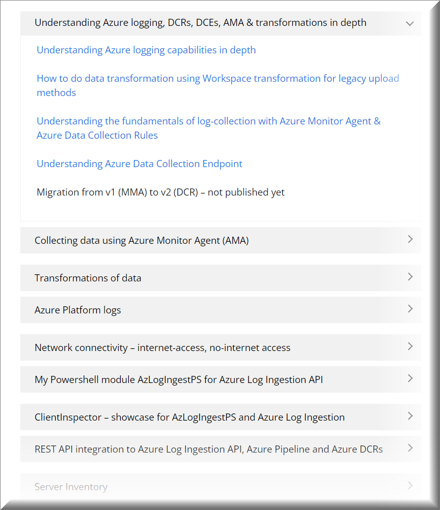Click 'Network connectivity – internet-access' accordion title
Image resolution: width=440 pixels, height=510 pixels.
point(162,347)
